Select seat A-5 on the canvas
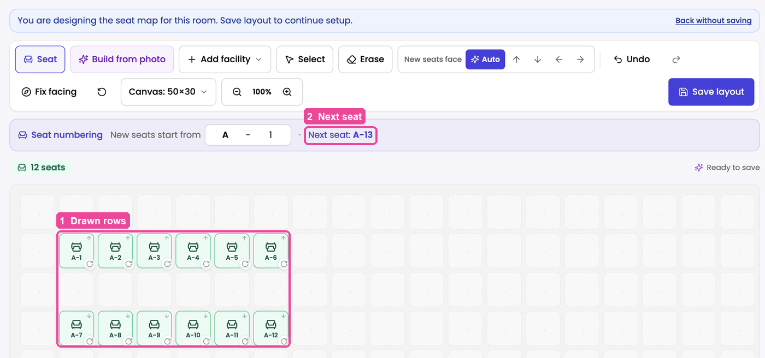The image size is (765, 358). tap(232, 251)
